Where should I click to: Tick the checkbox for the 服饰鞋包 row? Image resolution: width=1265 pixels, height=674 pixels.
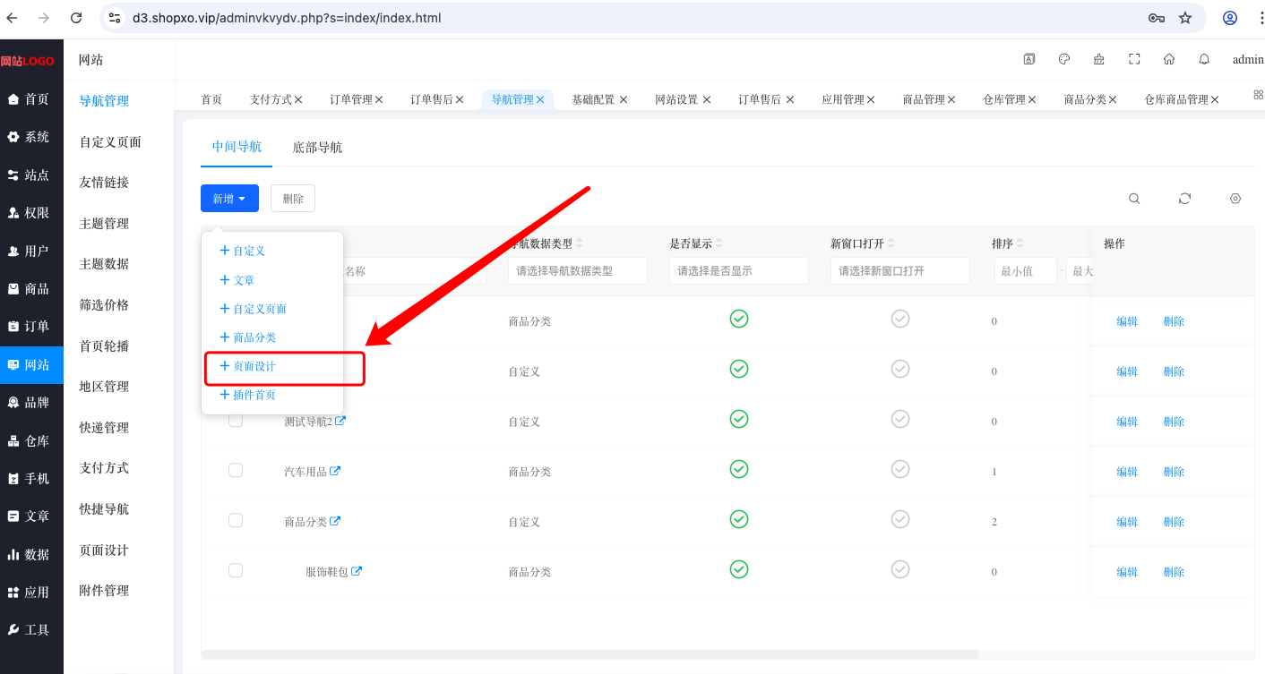click(236, 570)
